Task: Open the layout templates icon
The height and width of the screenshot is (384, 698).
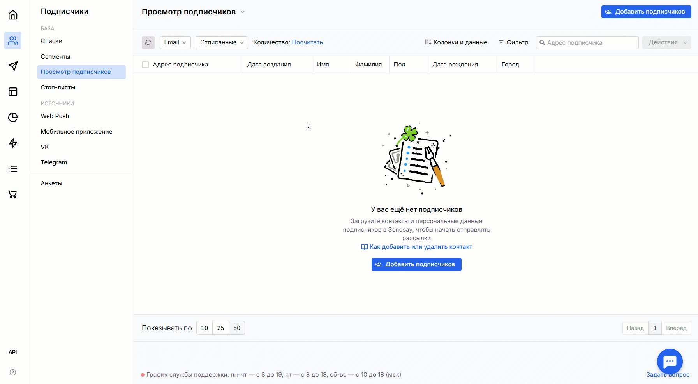Action: click(x=13, y=92)
